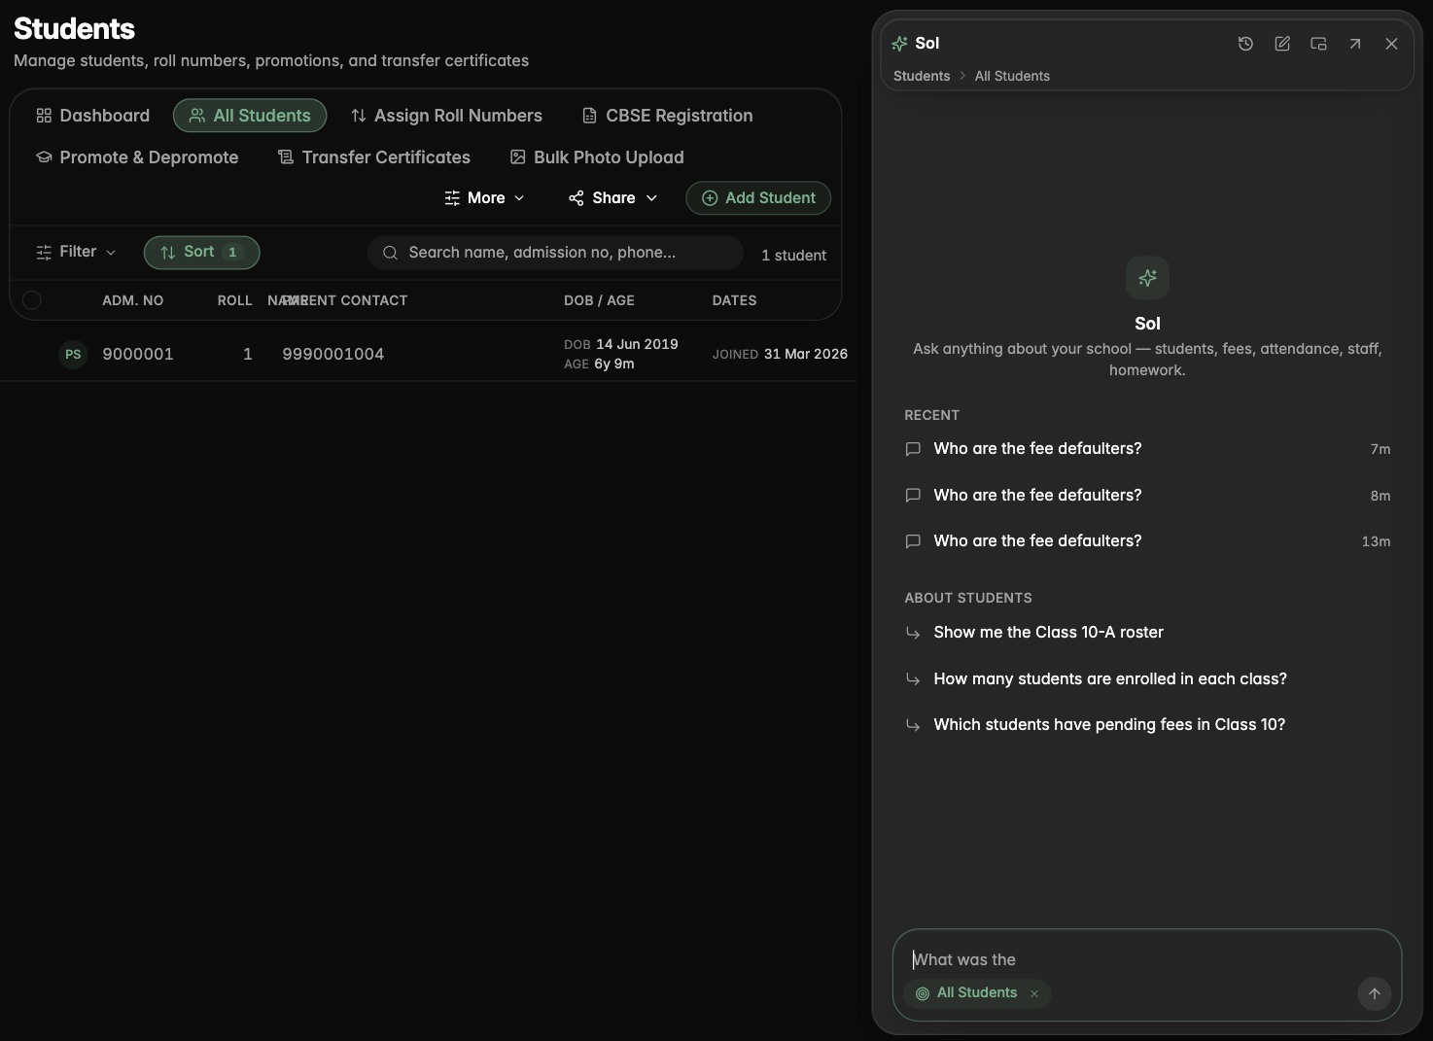Click the DOB / AGE column header
The image size is (1433, 1041).
tap(599, 301)
